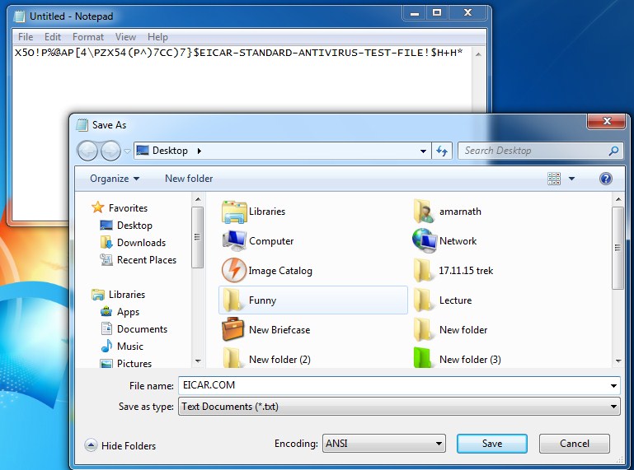
Task: Click the Desktop icon in Favorites
Action: [x=106, y=225]
